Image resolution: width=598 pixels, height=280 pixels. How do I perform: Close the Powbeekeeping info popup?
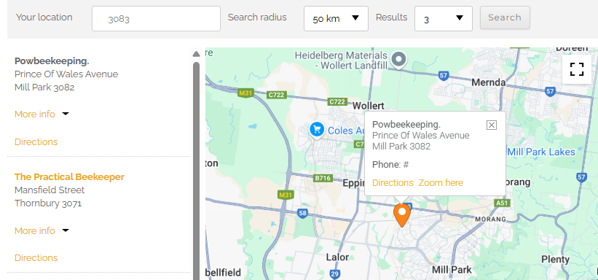click(x=492, y=125)
